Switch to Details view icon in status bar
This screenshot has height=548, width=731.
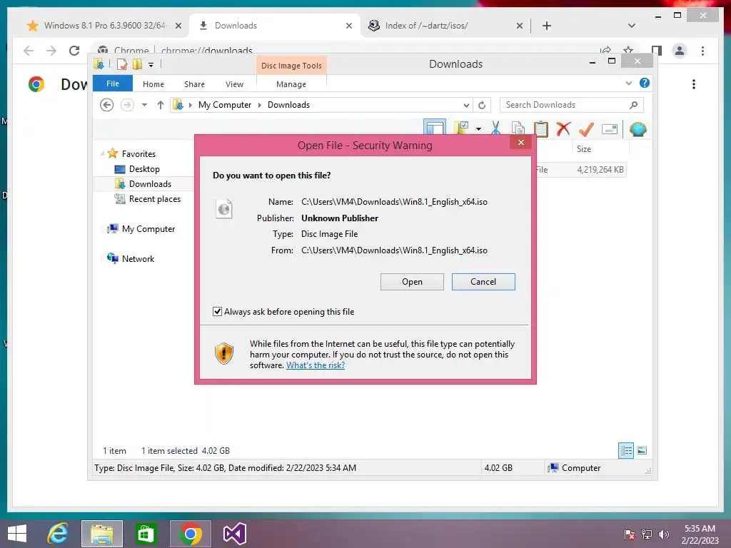point(626,450)
